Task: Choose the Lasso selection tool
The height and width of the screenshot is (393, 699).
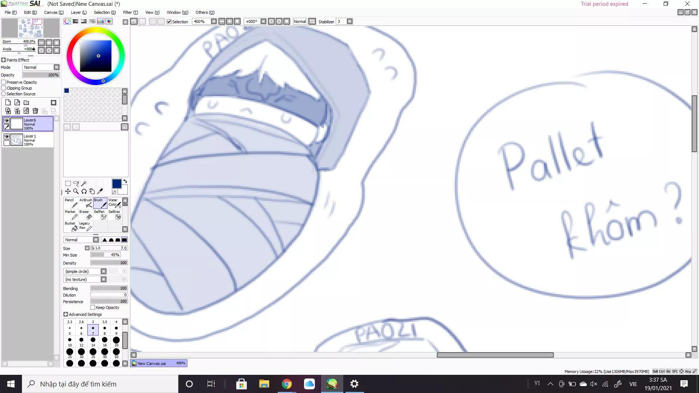Action: [76, 183]
